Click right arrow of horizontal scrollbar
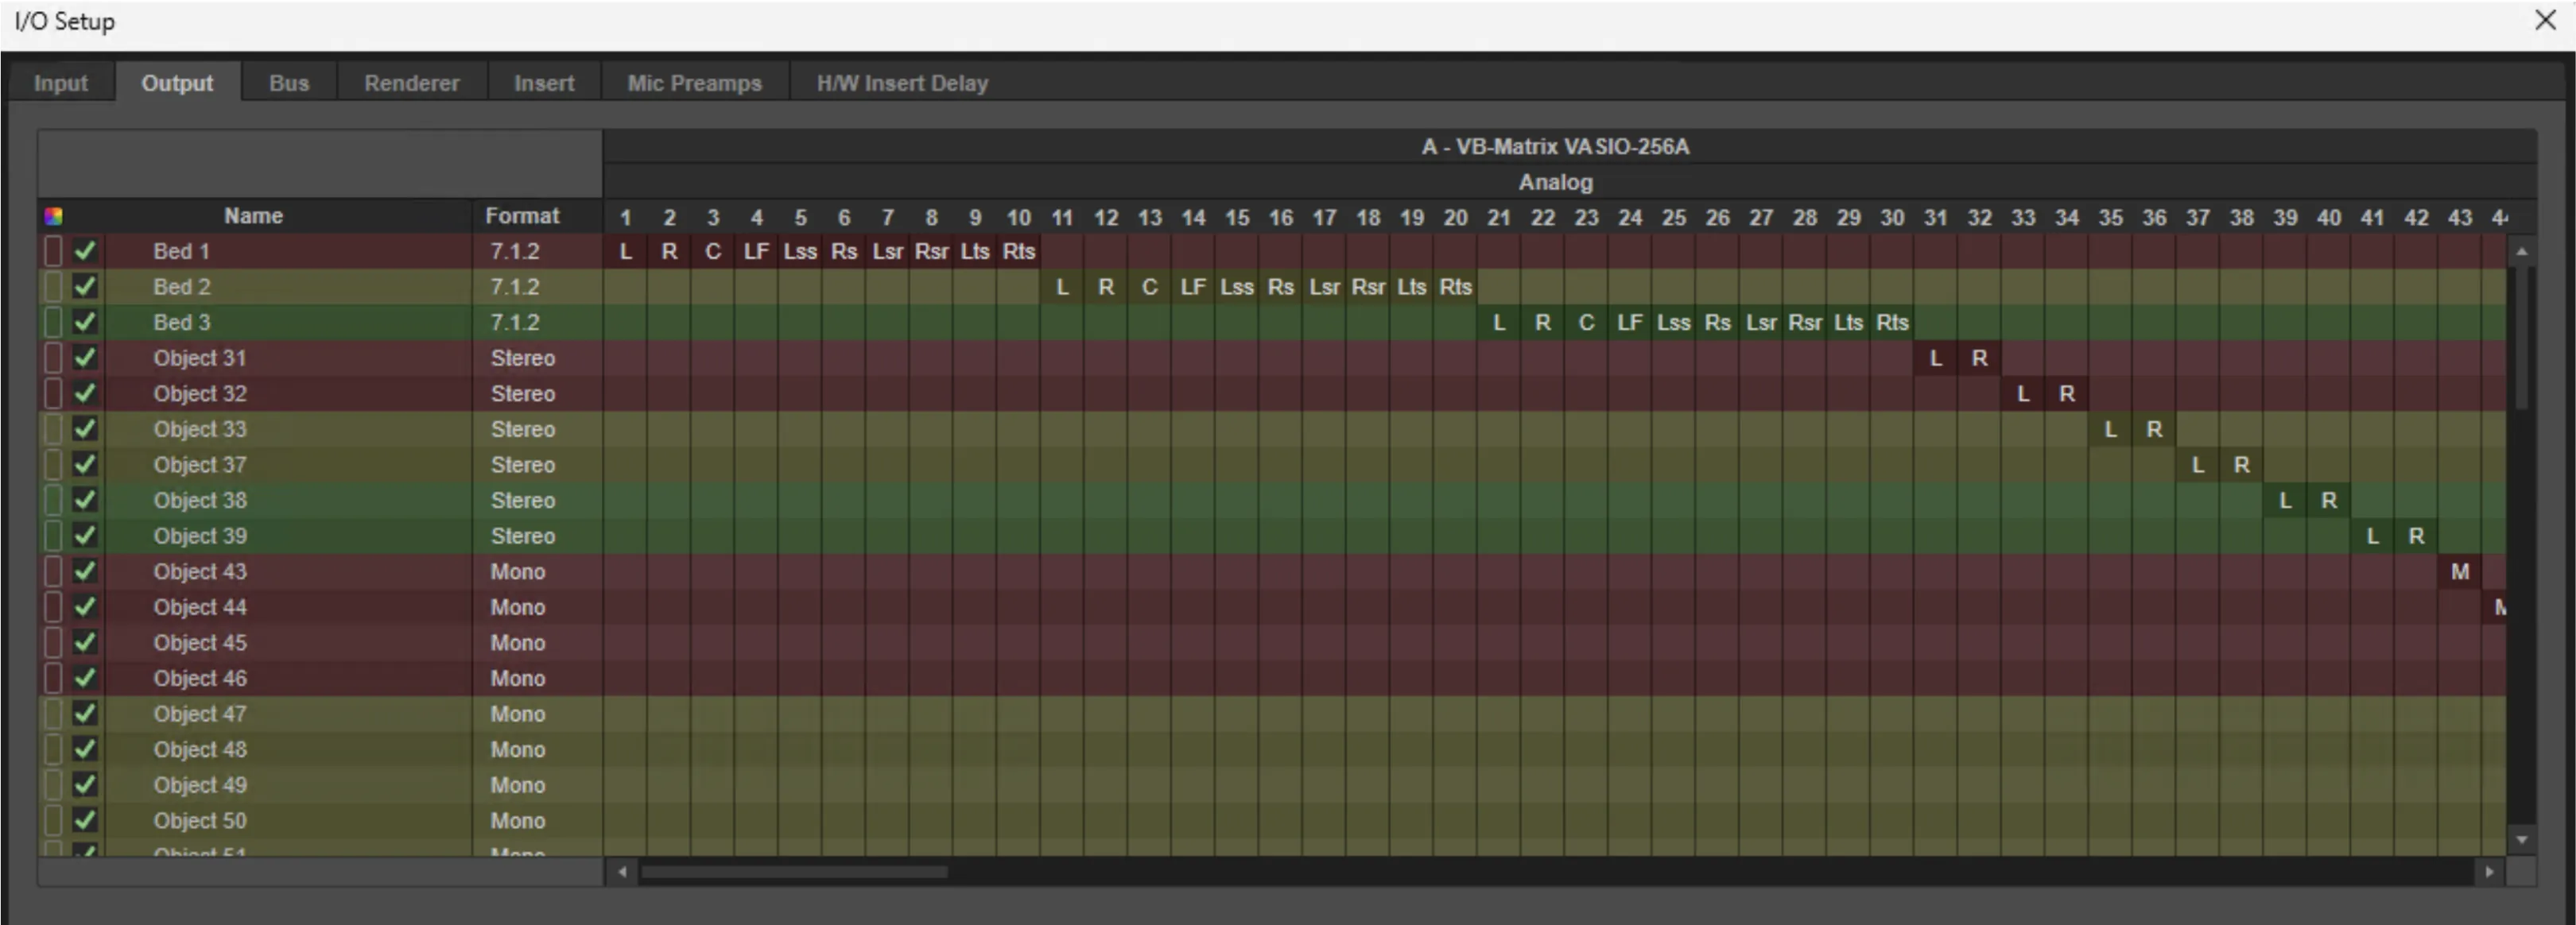Image resolution: width=2576 pixels, height=925 pixels. pos(2489,872)
